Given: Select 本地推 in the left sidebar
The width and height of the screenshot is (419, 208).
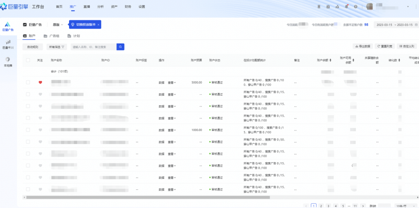Looking at the screenshot, I should (x=8, y=62).
